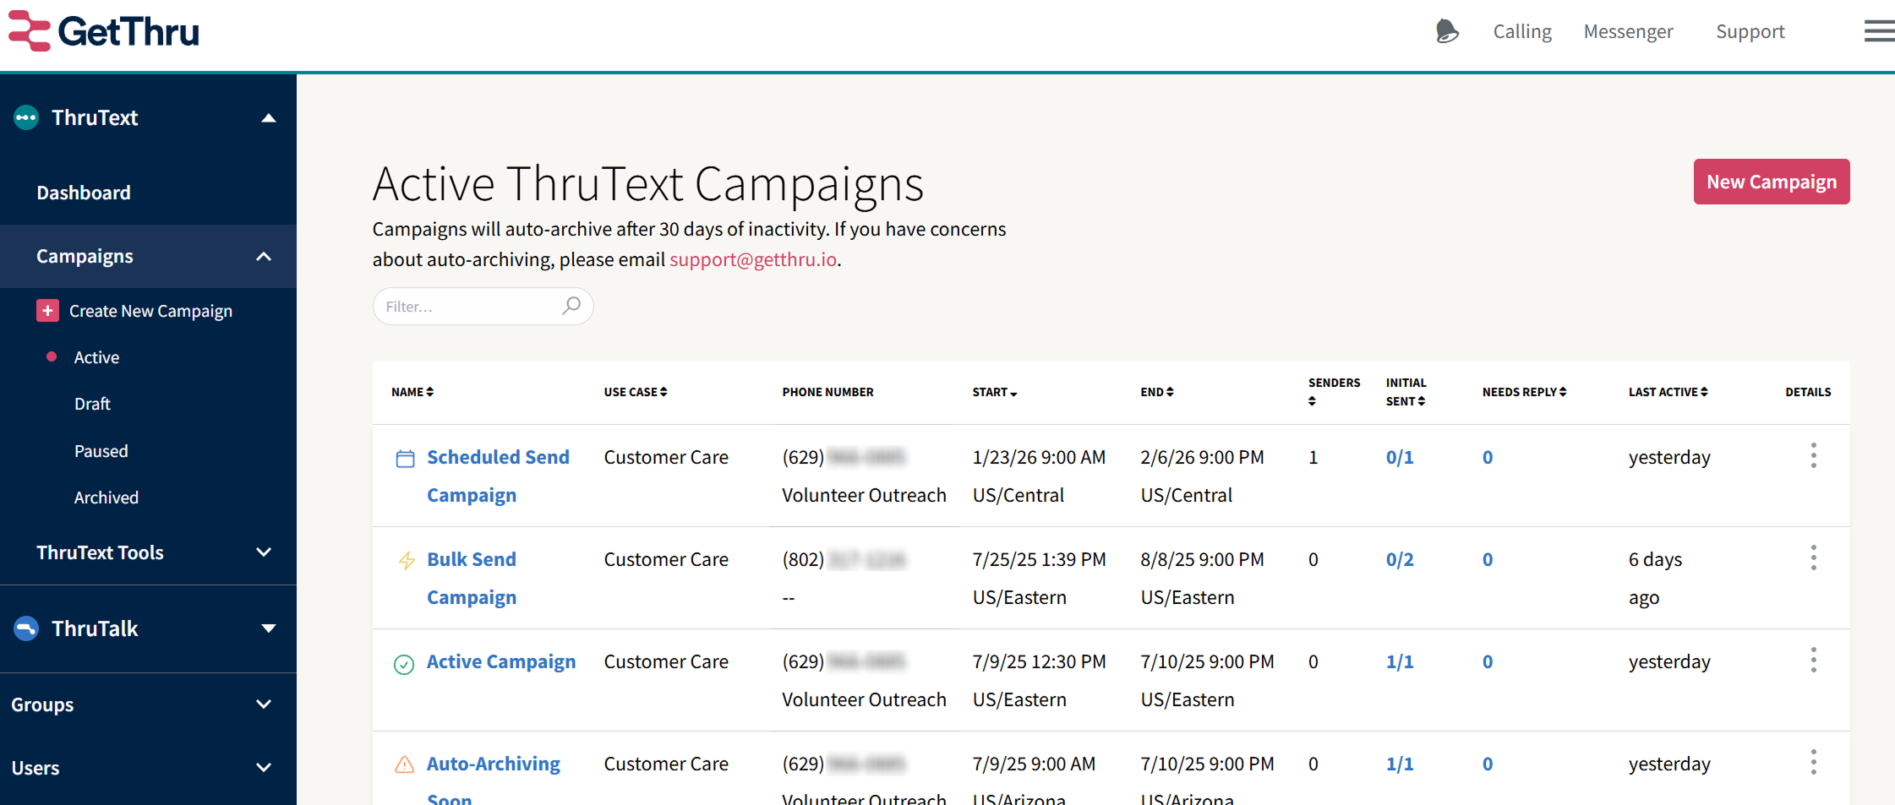Click 1/1 initial sent for Active Campaign
The width and height of the screenshot is (1895, 805).
click(1400, 661)
